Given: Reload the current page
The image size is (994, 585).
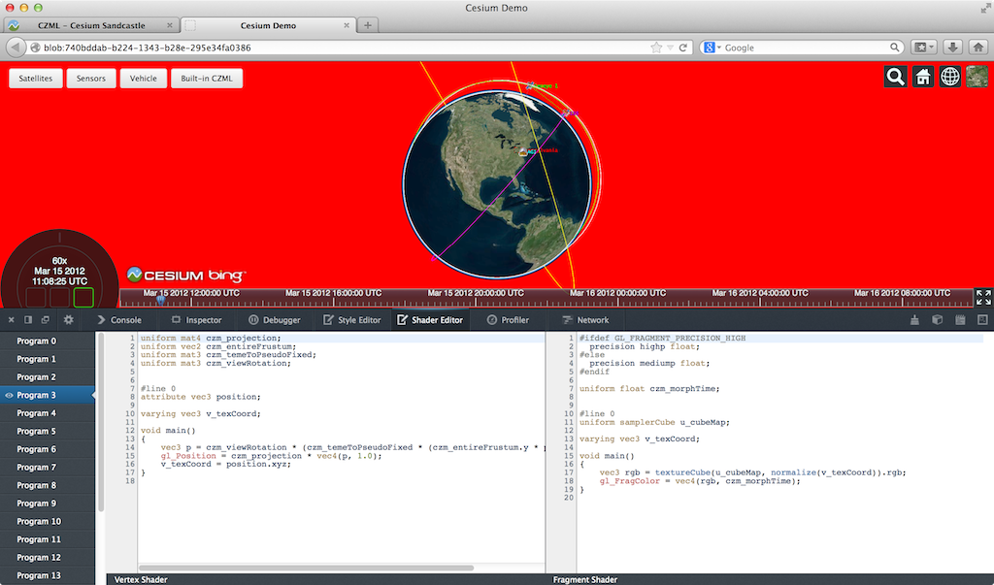Looking at the screenshot, I should click(682, 48).
